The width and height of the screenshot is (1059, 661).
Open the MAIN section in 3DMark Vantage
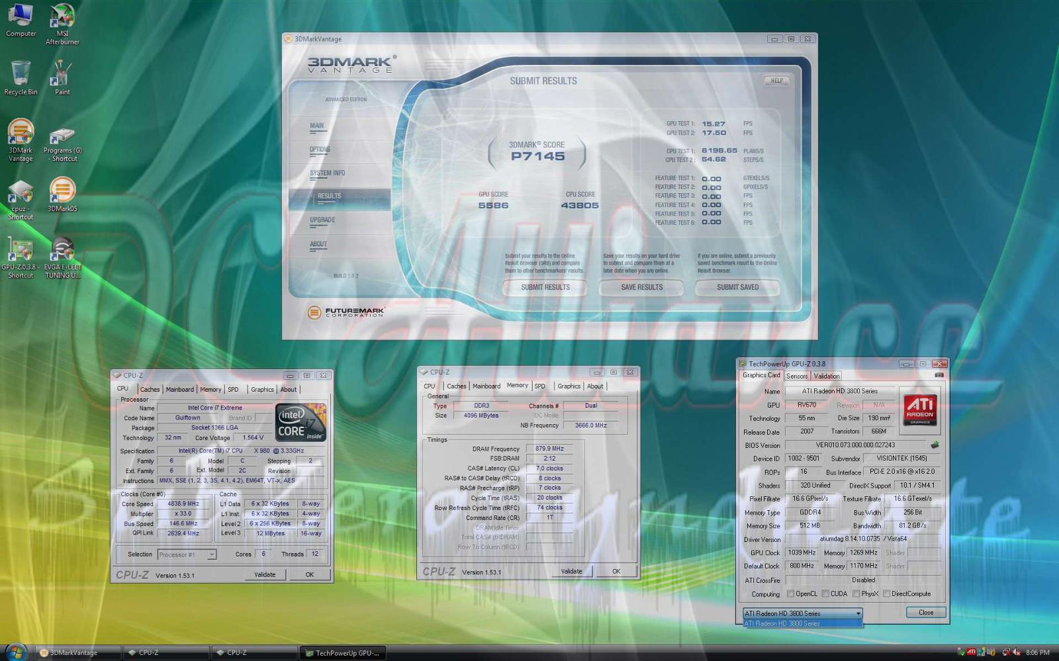click(317, 126)
